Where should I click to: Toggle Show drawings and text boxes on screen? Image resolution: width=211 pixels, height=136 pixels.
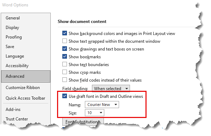coord(64,49)
